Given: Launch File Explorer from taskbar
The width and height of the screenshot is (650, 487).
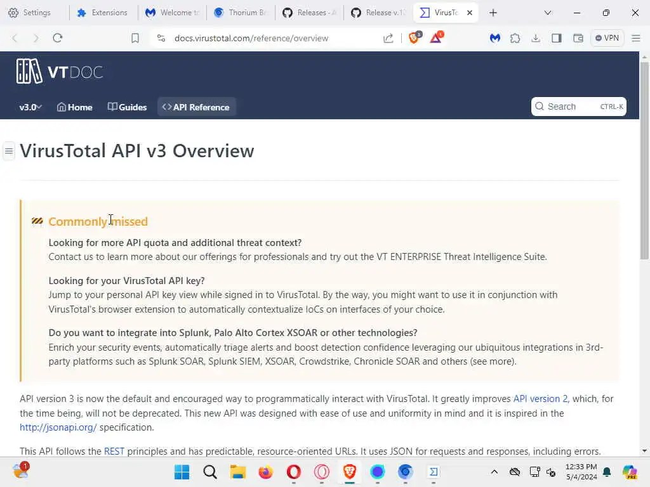Looking at the screenshot, I should pyautogui.click(x=238, y=472).
